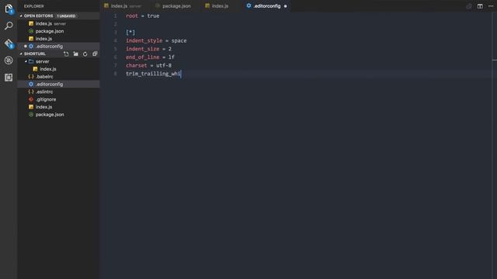
Task: Close the unsaved .editorconfig tab via dot
Action: tap(285, 6)
